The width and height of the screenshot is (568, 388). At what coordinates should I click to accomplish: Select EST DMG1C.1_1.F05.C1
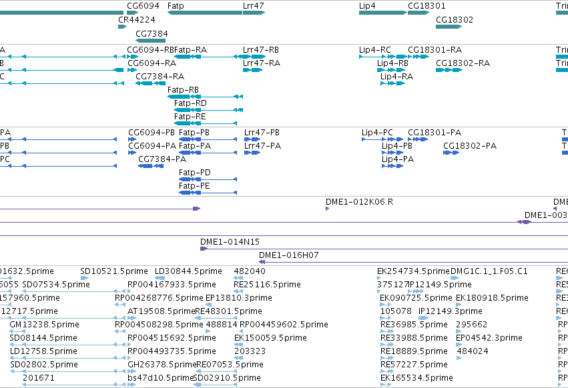tap(489, 271)
